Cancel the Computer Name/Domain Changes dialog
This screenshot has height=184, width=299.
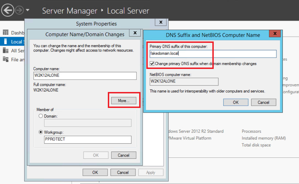coord(124,155)
